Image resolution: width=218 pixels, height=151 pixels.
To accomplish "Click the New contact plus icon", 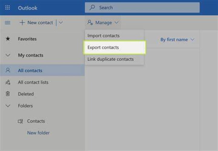I will click(22, 23).
